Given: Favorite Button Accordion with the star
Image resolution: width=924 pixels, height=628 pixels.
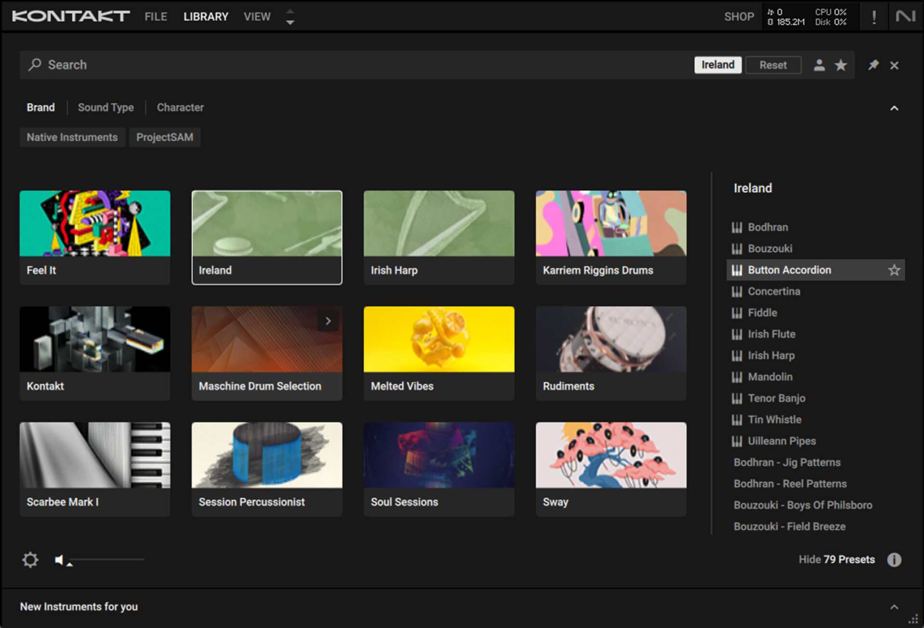Looking at the screenshot, I should tap(894, 270).
